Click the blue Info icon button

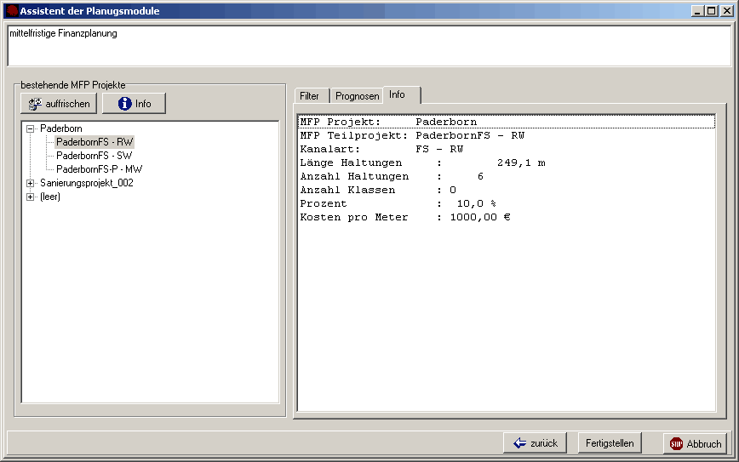[125, 104]
